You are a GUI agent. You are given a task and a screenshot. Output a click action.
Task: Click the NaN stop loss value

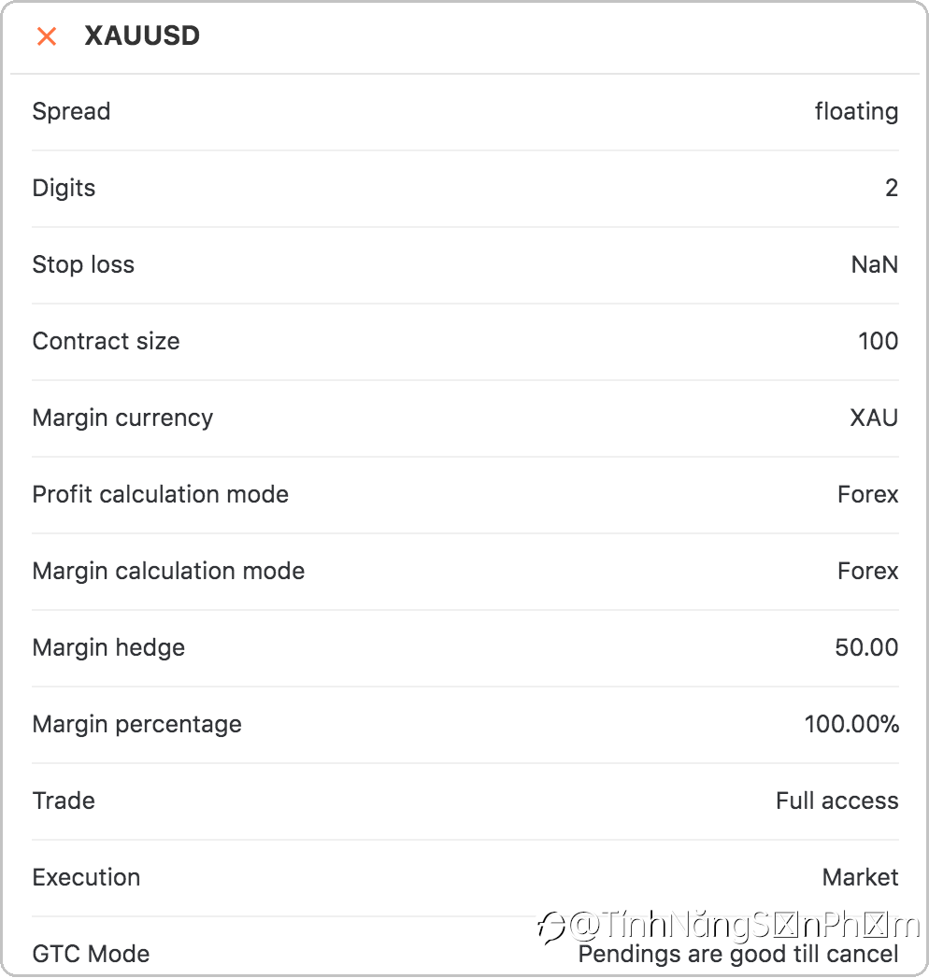click(x=874, y=265)
